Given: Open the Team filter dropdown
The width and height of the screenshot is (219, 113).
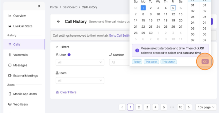Looking at the screenshot, I should click(80, 80).
